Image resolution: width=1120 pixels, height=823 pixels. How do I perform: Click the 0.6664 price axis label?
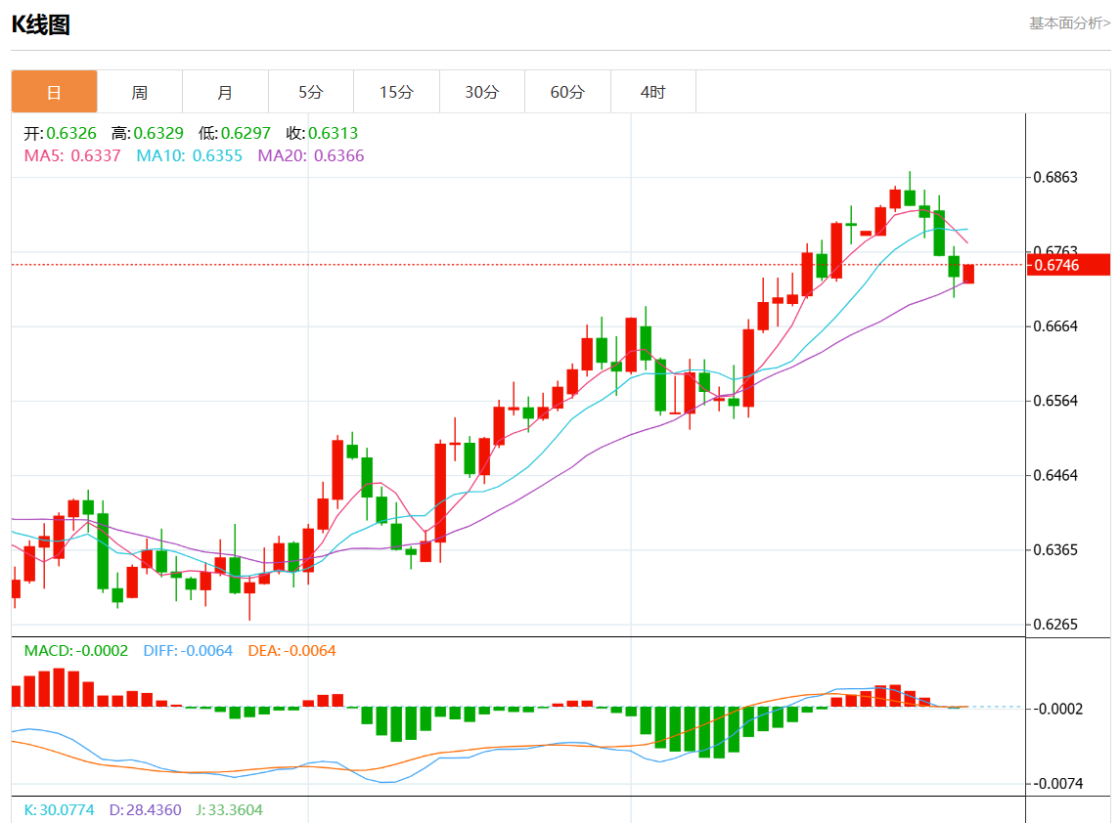coord(1055,326)
